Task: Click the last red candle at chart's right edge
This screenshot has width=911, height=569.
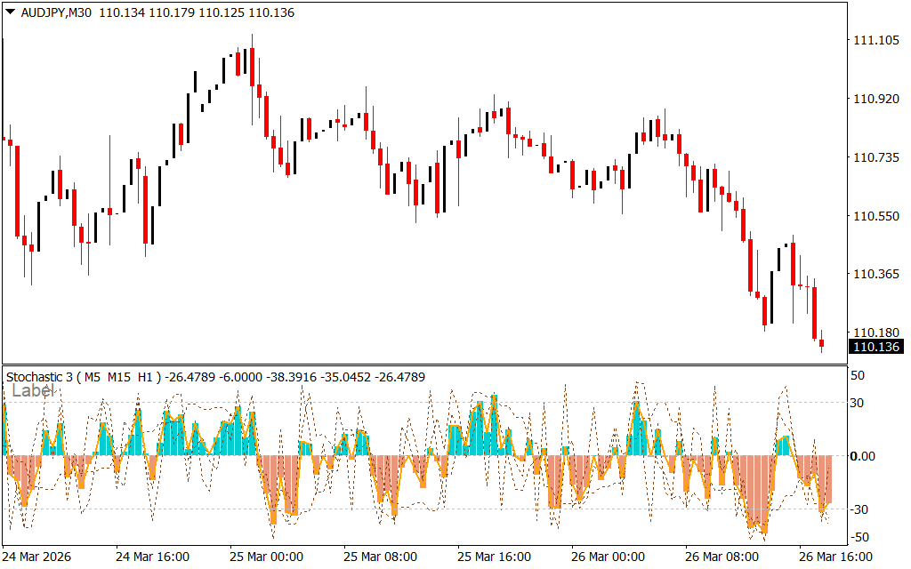Action: (x=822, y=343)
